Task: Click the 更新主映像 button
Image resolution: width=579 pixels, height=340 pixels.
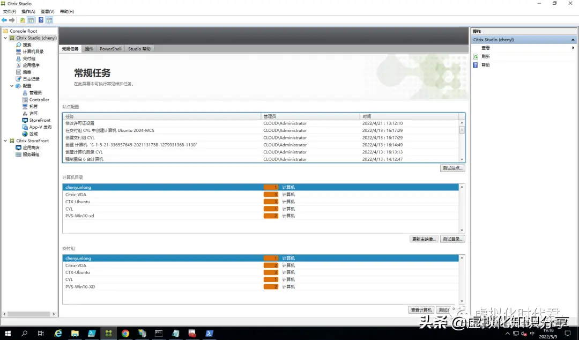Action: tap(424, 239)
